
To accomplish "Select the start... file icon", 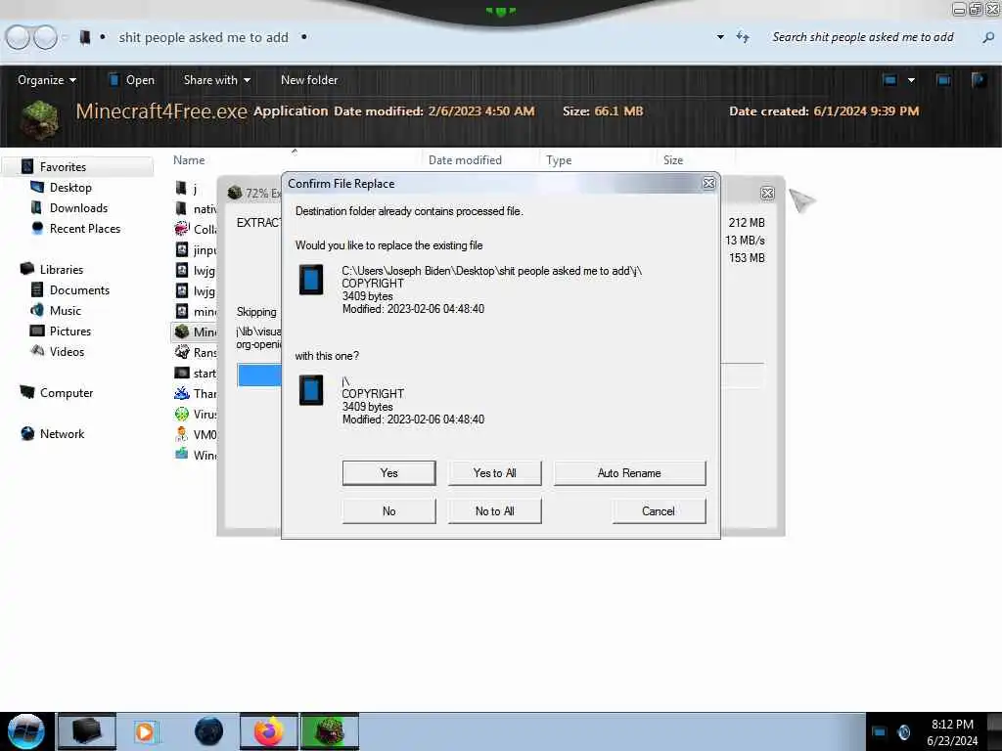I will click(x=181, y=373).
